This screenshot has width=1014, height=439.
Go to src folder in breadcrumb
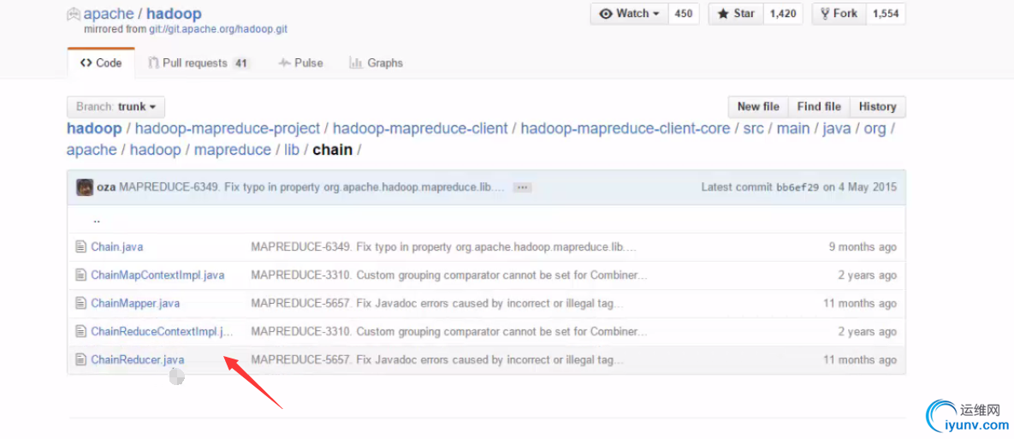(753, 128)
